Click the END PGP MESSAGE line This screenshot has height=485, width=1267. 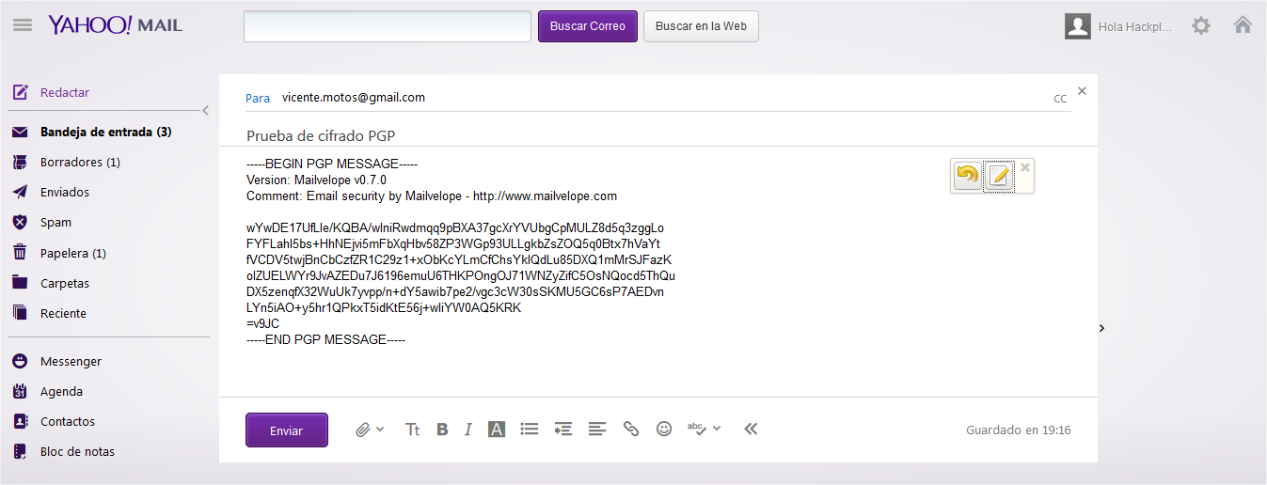tap(325, 339)
